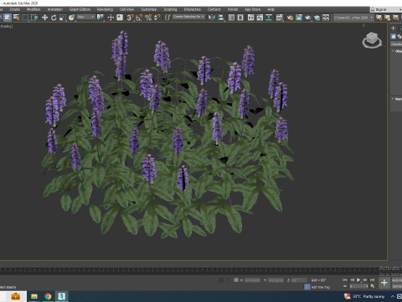Go to the start frame
This screenshot has width=402, height=302.
click(x=345, y=279)
